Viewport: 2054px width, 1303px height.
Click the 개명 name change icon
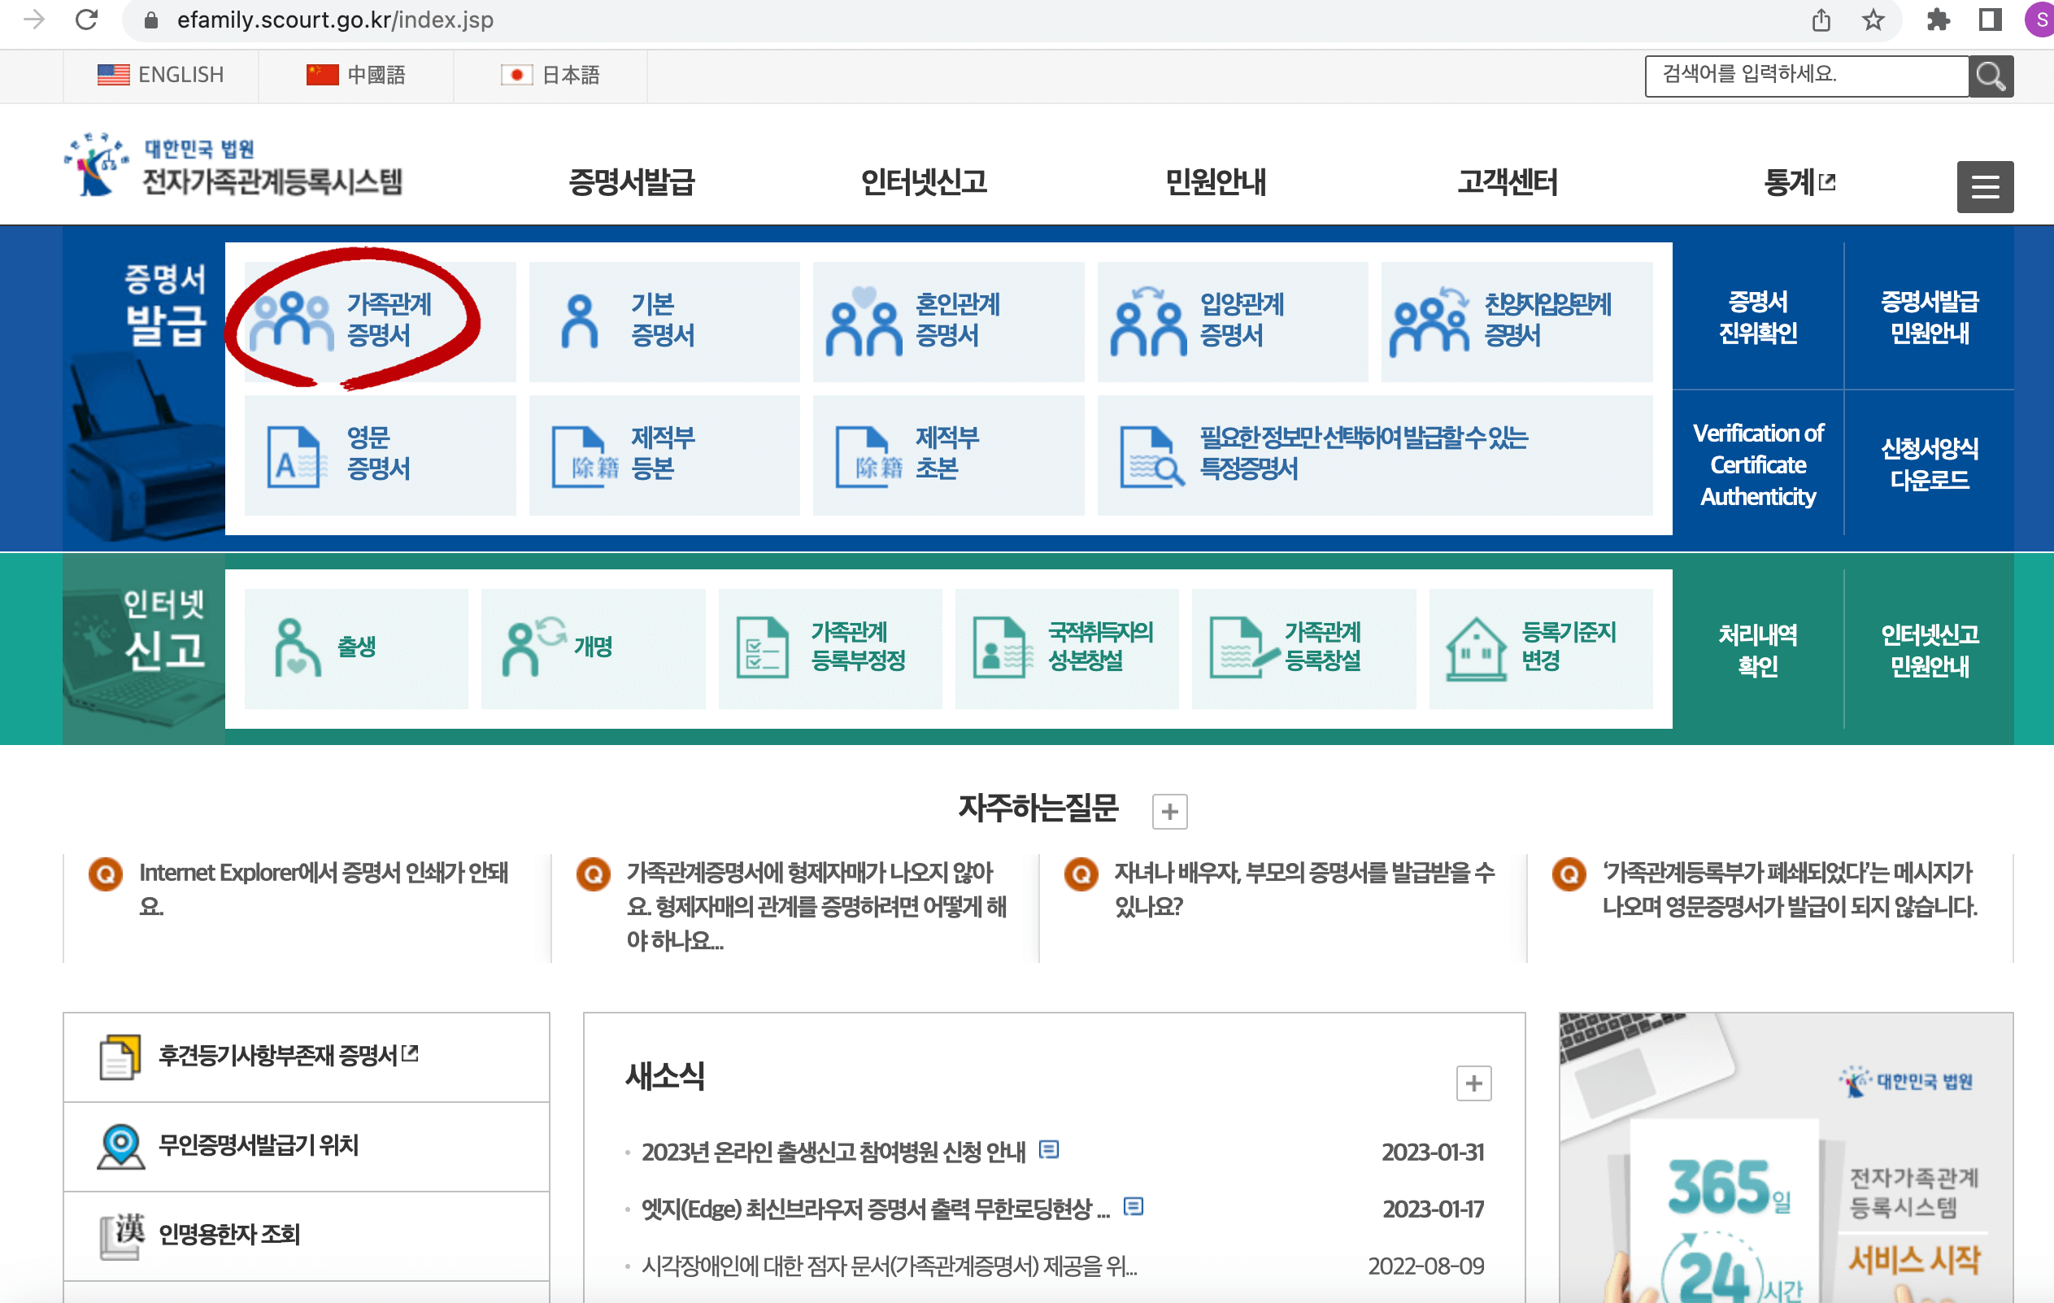click(x=533, y=647)
